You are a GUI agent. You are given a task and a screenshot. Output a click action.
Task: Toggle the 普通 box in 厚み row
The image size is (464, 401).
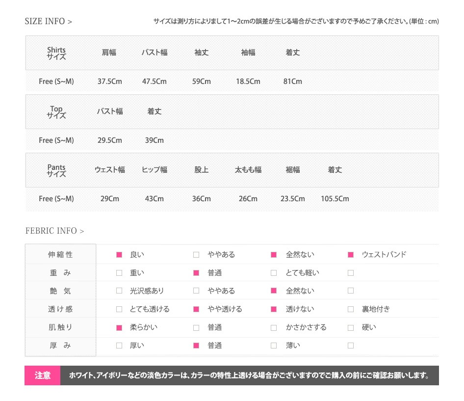point(196,346)
